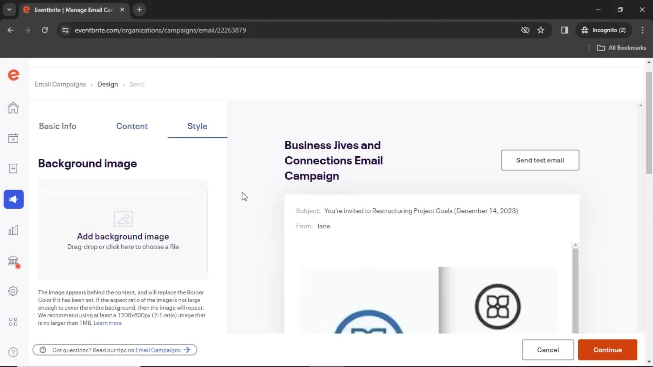Open the Incognito profile indicator

coord(604,30)
